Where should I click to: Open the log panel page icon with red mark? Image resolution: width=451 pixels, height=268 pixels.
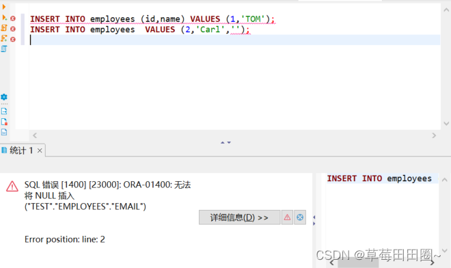tap(4, 122)
